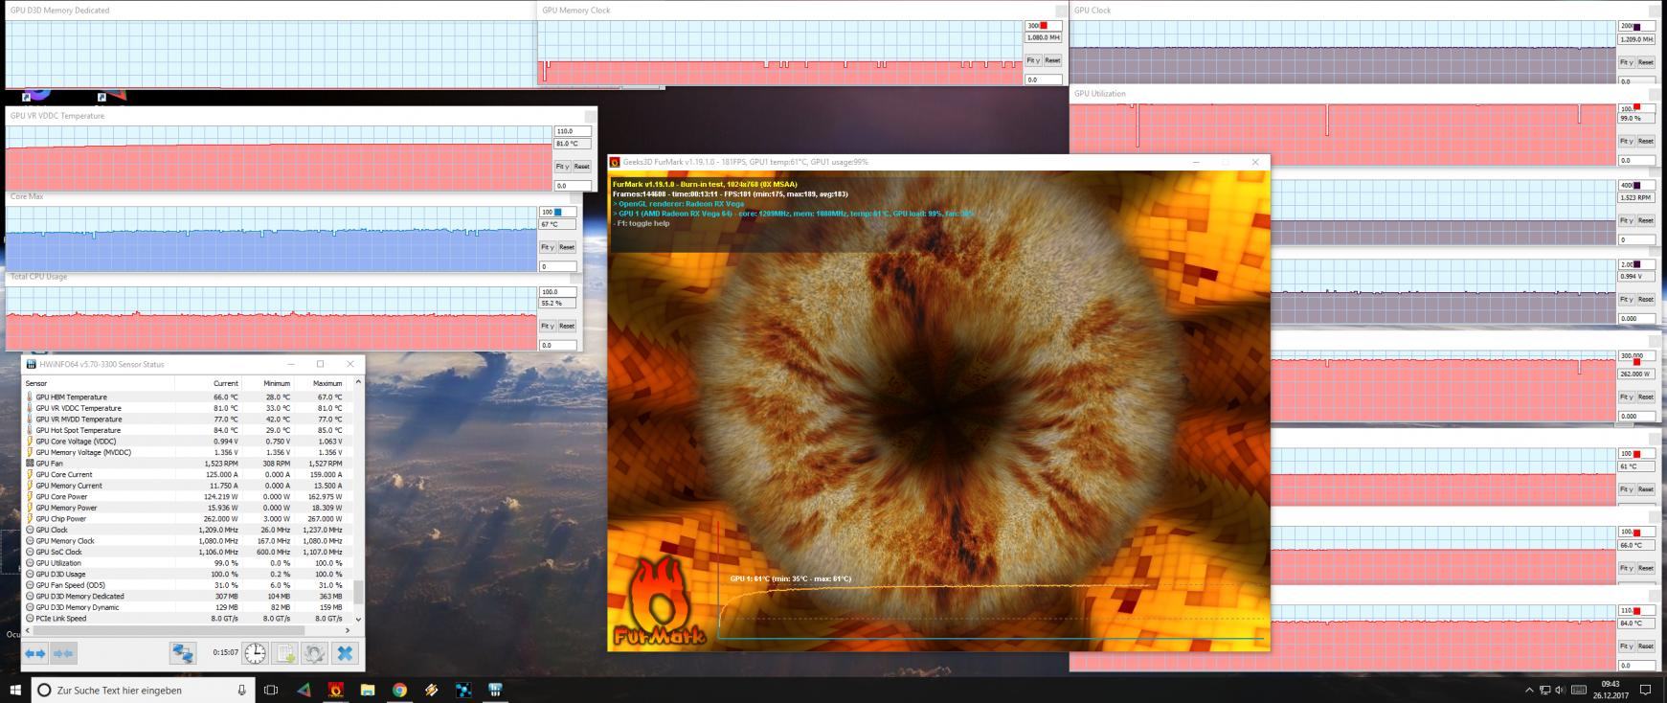The image size is (1667, 703).
Task: Click max value field 110.0 in VR VDDC graph
Action: (x=573, y=131)
